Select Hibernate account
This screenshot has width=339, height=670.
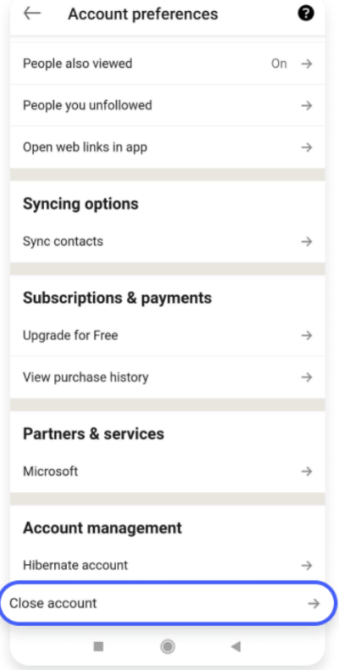pos(167,566)
